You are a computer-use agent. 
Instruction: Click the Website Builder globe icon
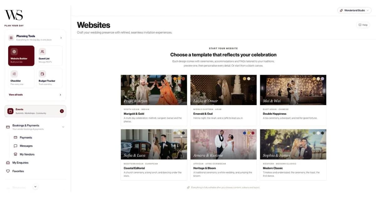pos(14,51)
